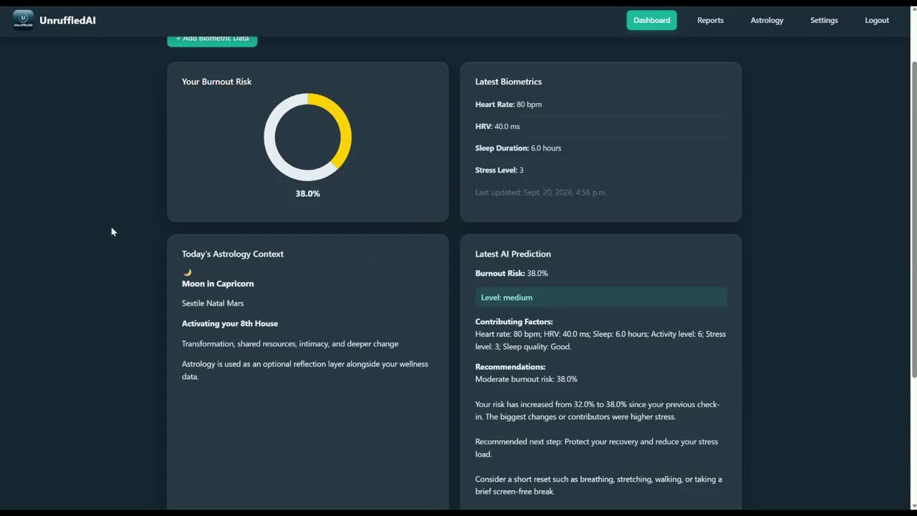Go to Reports in navigation
Image resolution: width=917 pixels, height=516 pixels.
click(710, 20)
